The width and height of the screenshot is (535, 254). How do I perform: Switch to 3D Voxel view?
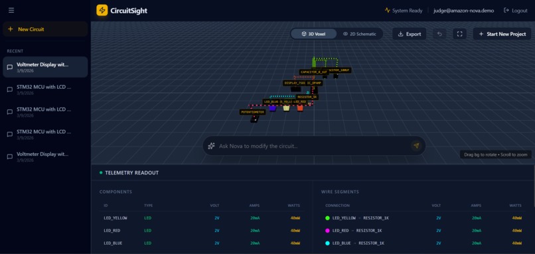coord(313,34)
